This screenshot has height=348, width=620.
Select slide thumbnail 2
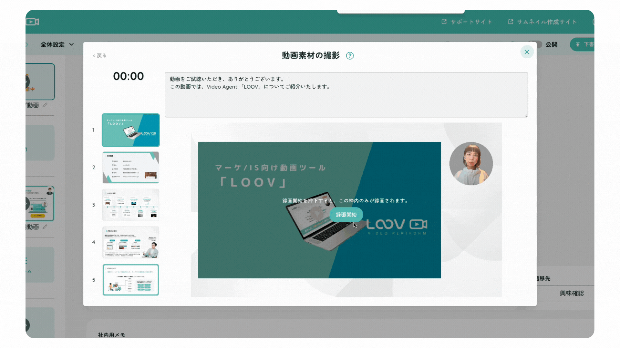[x=131, y=168]
